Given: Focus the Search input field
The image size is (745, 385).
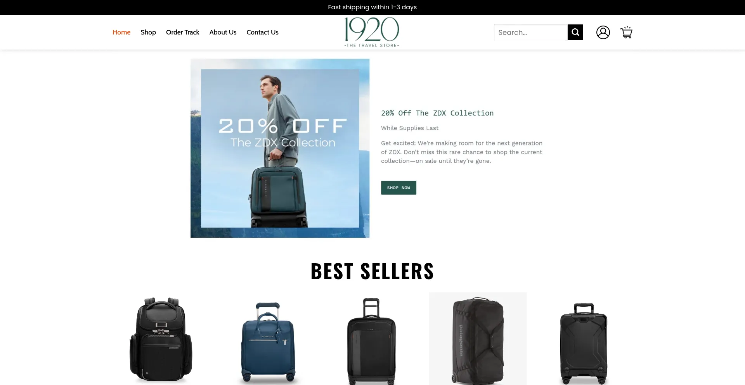Looking at the screenshot, I should point(531,32).
